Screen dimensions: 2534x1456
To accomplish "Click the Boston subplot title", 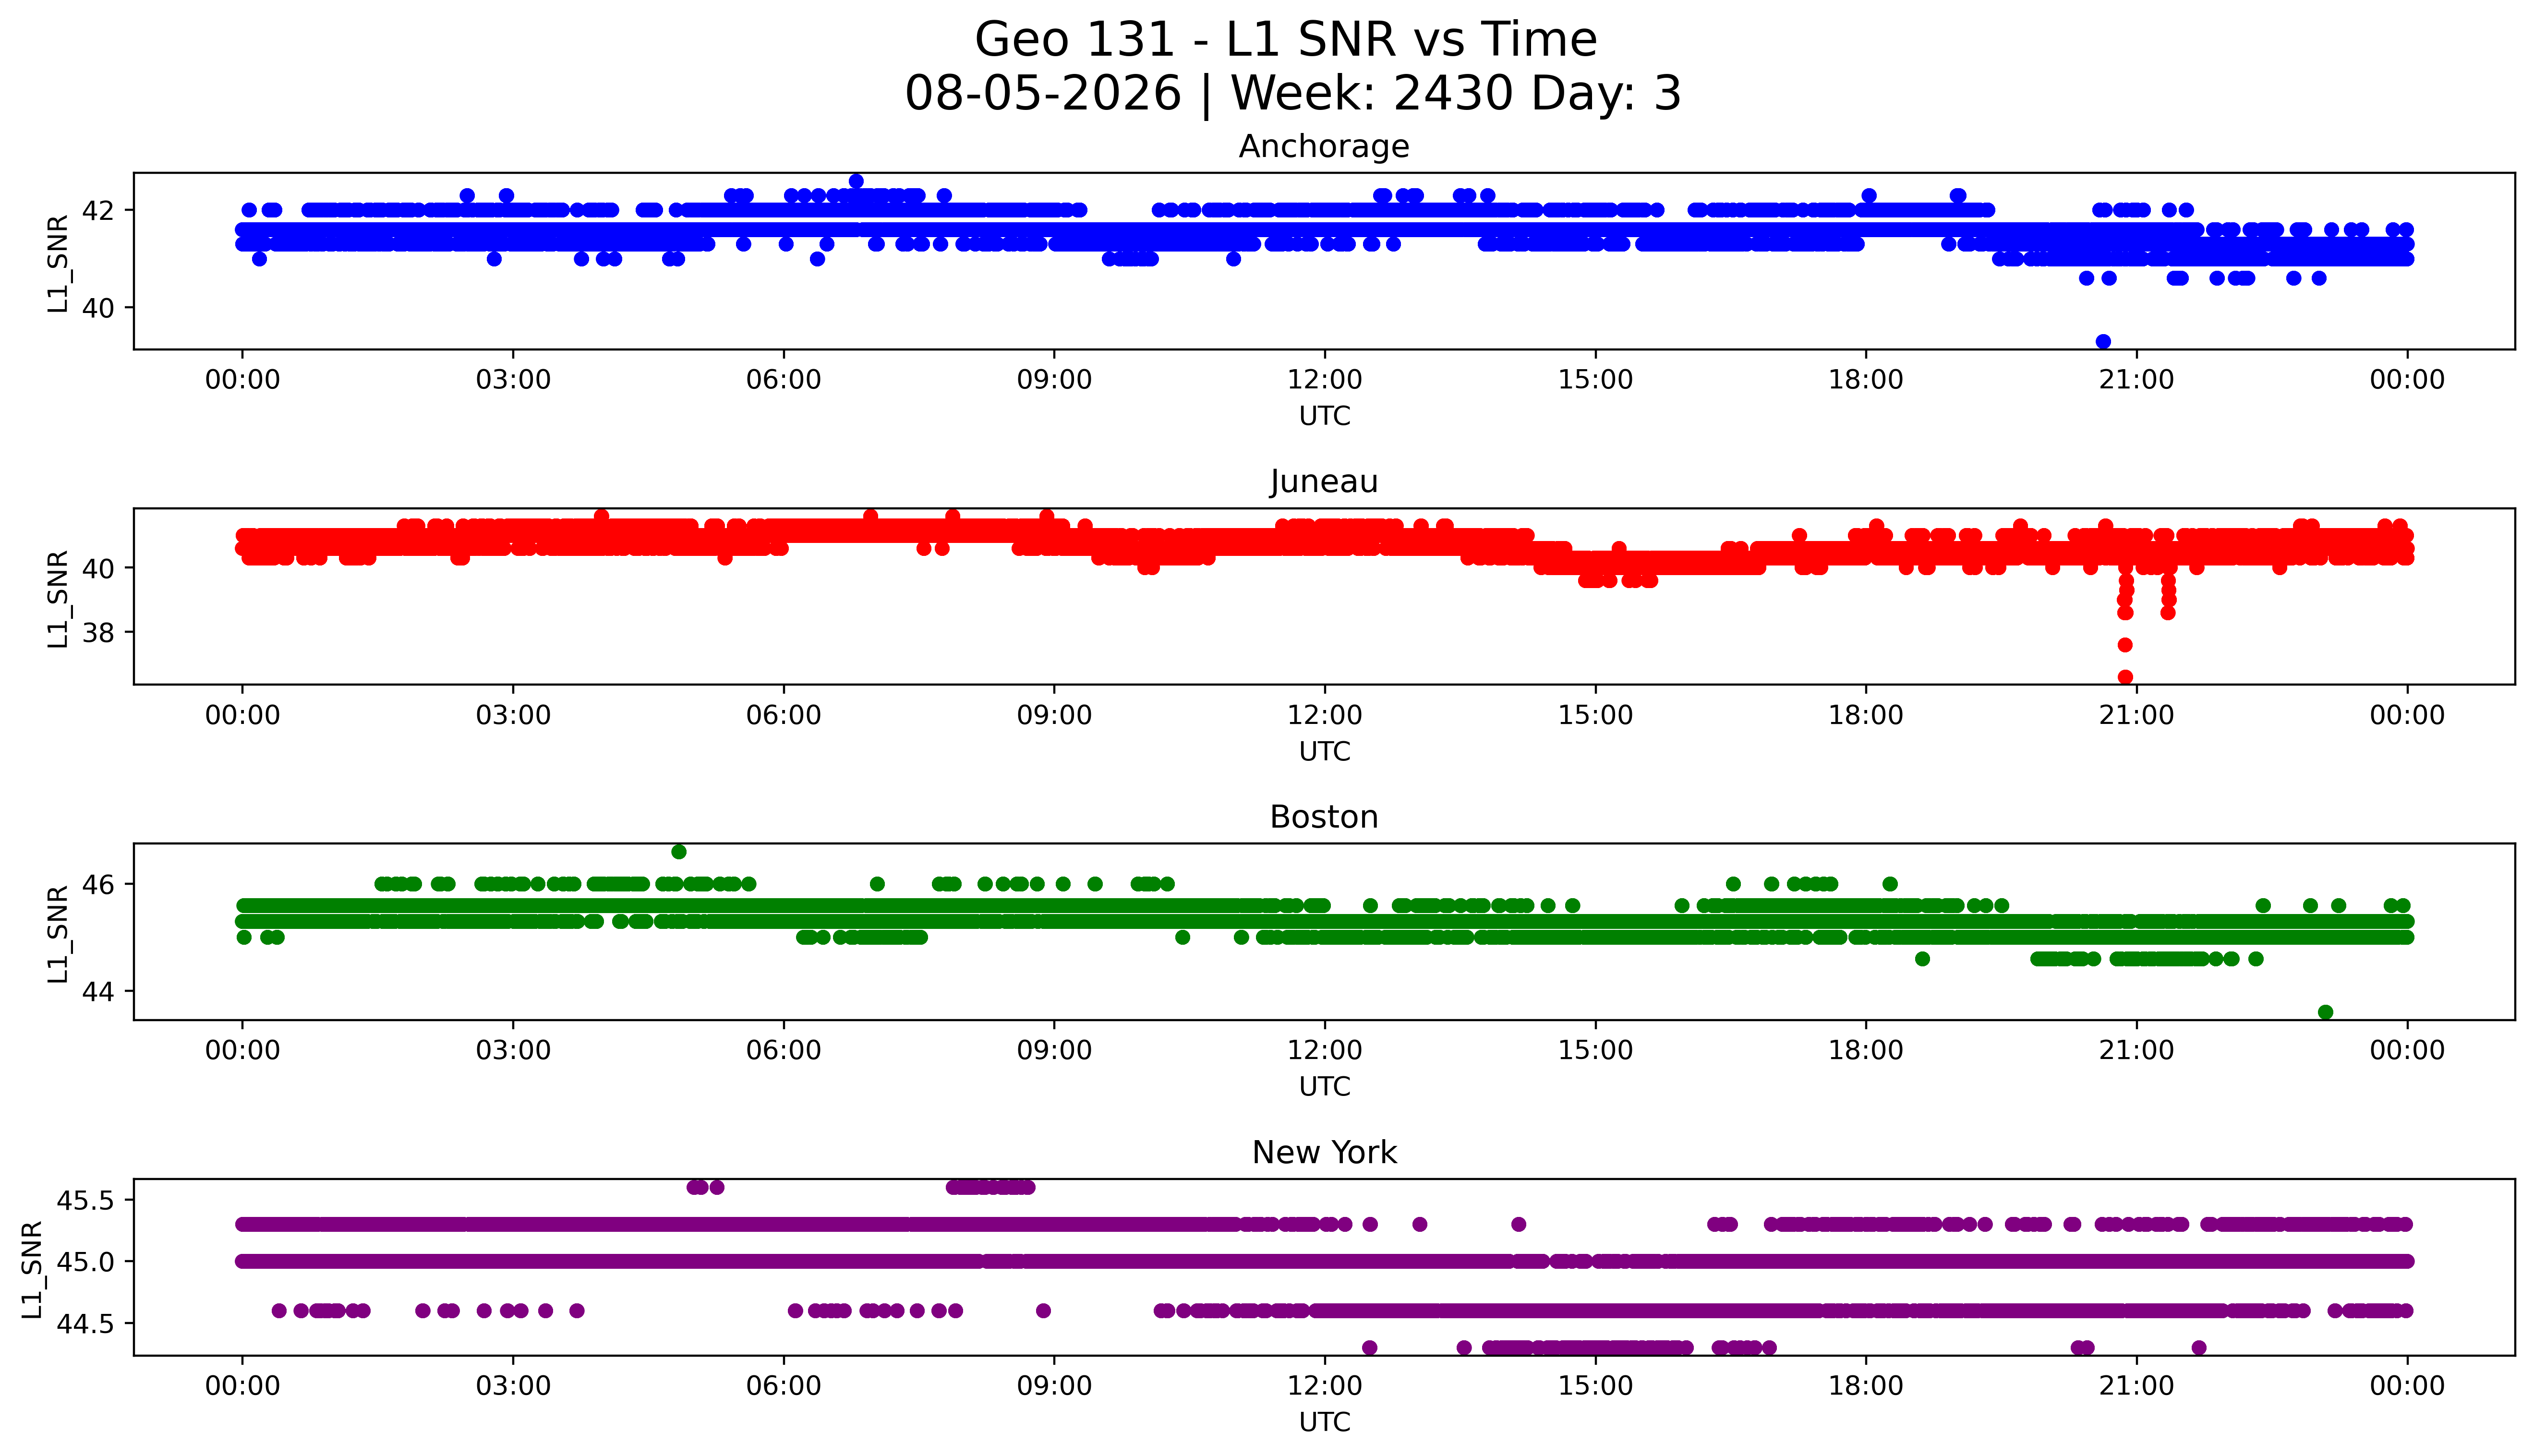I will (x=1324, y=817).
